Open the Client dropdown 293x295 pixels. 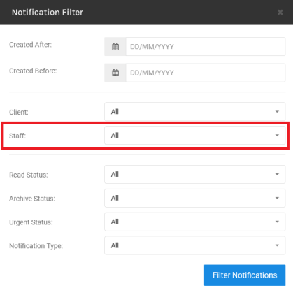195,112
